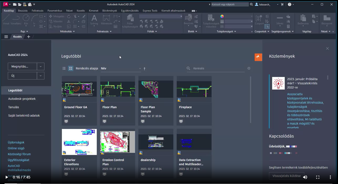This screenshot has width=338, height=184.
Task: Open the start tab hamburger menu
Action: point(6,37)
